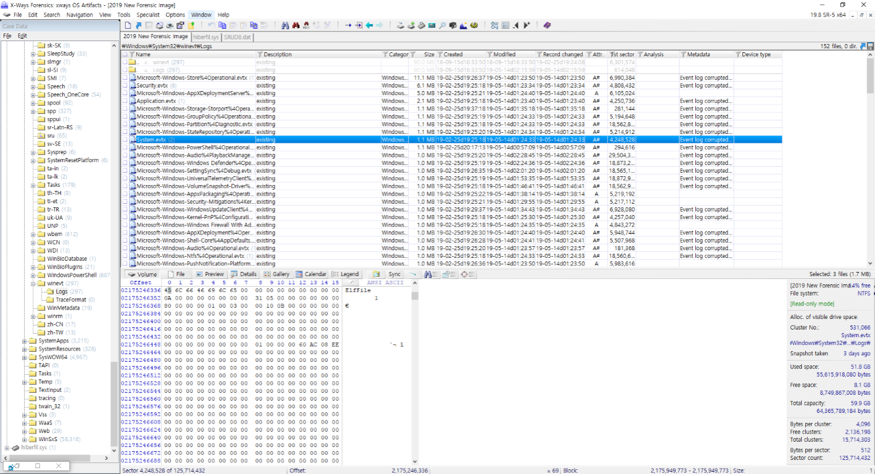Click the Copy block toolbar icon
875x474 pixels.
[x=222, y=25]
